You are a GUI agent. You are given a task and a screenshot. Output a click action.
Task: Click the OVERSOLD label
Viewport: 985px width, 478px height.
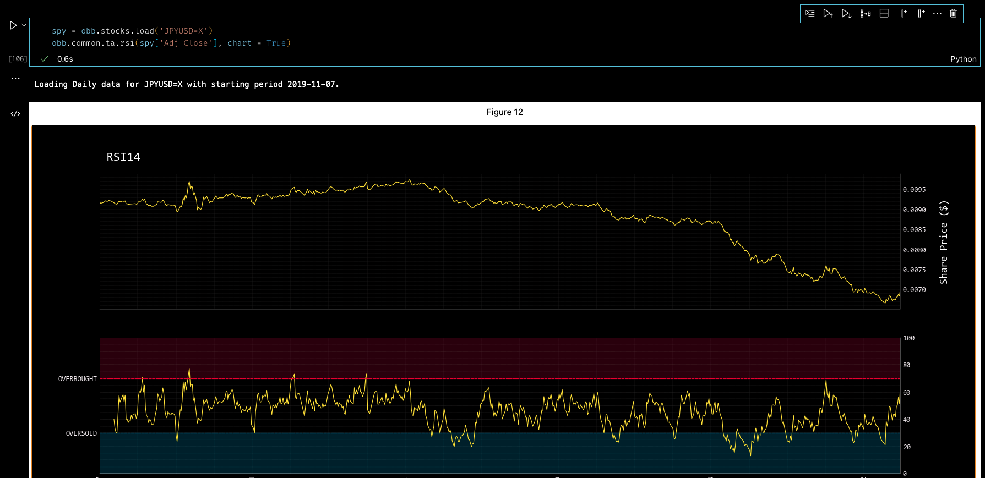point(81,433)
